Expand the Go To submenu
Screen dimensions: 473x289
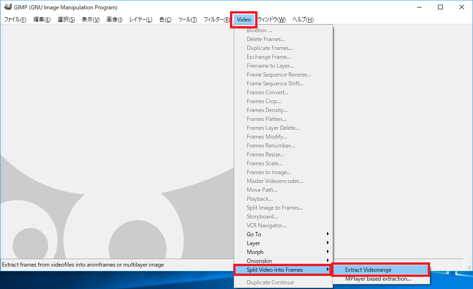pyautogui.click(x=283, y=234)
